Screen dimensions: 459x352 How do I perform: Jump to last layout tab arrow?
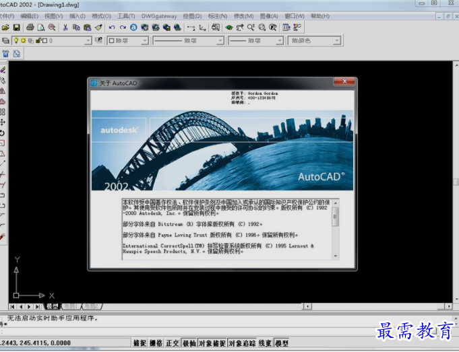coord(38,307)
